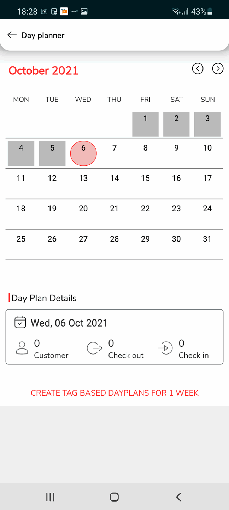The height and width of the screenshot is (510, 229).
Task: Tap greyed-out date 4 on Monday
Action: tap(21, 153)
